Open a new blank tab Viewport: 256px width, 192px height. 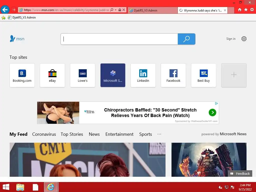point(231,10)
